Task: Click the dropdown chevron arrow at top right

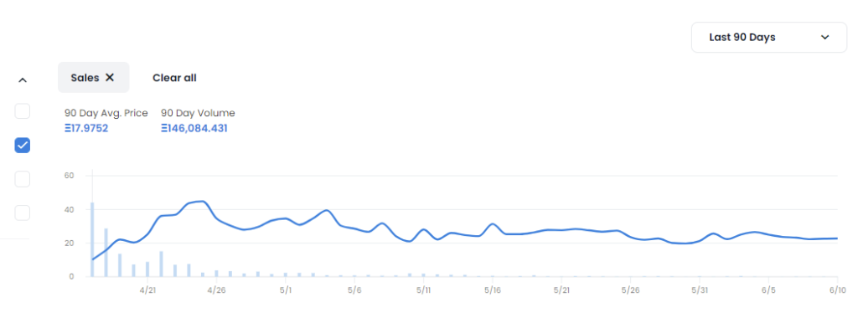Action: click(825, 37)
